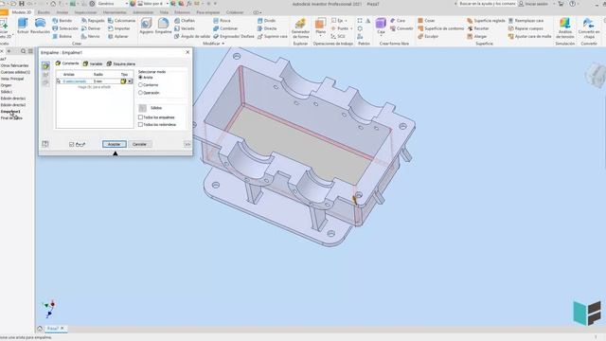
Task: Click the help search box
Action: (488, 4)
